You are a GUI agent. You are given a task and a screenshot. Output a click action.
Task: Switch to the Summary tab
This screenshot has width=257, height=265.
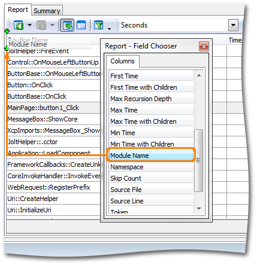tap(47, 11)
